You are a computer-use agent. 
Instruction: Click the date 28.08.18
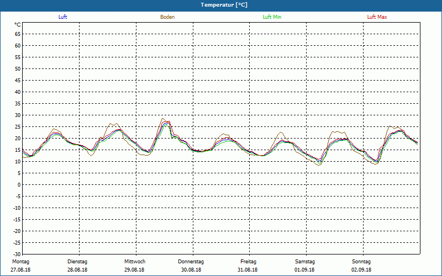click(77, 270)
